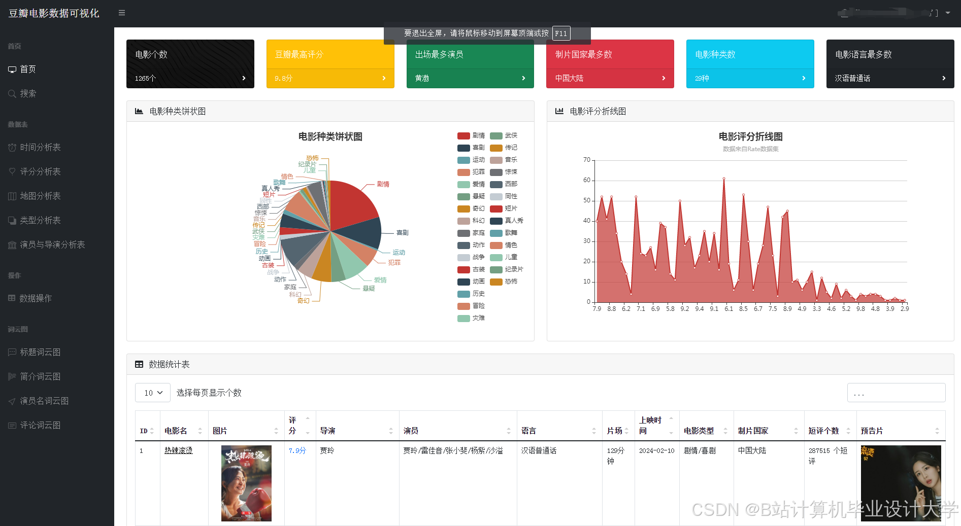Click the arrow on 豆瓣最高评分 card

click(384, 78)
